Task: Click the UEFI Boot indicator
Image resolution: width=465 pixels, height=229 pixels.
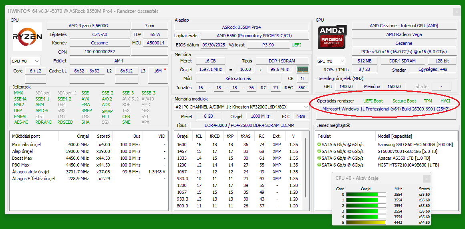Action: [373, 101]
